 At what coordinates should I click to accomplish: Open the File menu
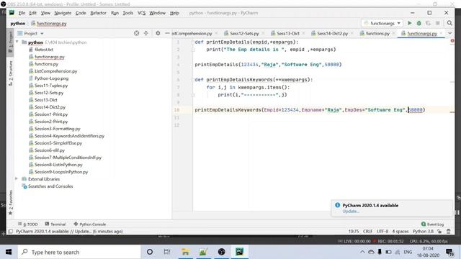[22, 13]
